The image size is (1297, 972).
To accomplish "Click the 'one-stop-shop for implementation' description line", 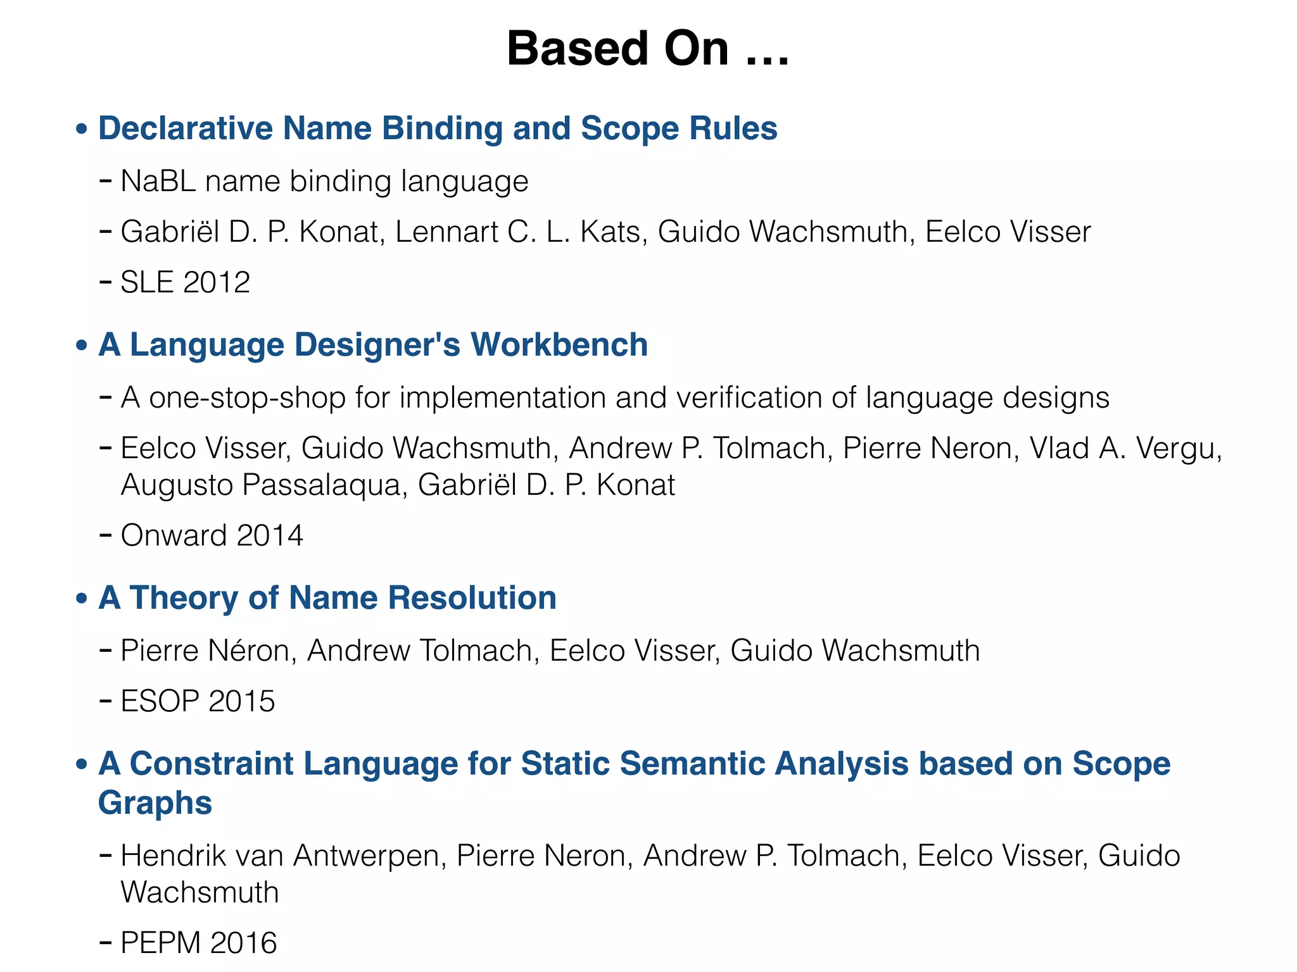I will coord(614,398).
